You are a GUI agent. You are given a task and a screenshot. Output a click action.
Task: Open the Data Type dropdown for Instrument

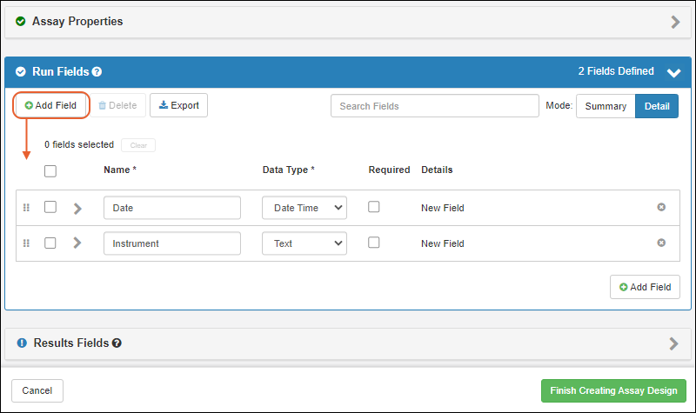click(x=304, y=243)
